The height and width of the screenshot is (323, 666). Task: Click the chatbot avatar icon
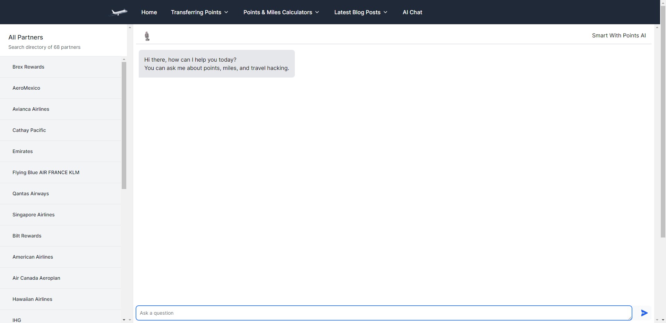(147, 36)
